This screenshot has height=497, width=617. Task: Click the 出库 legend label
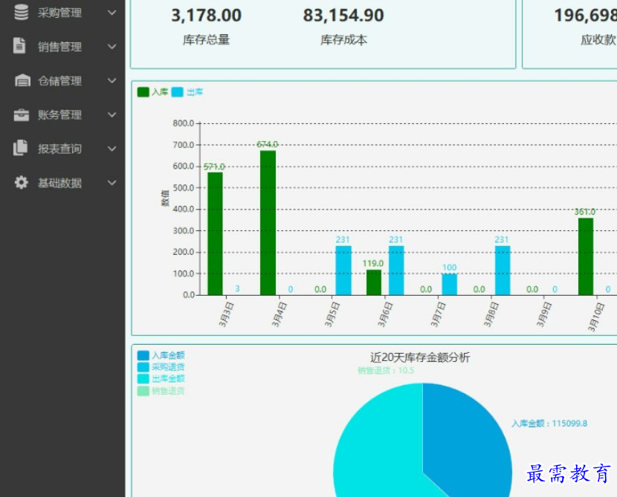(195, 92)
